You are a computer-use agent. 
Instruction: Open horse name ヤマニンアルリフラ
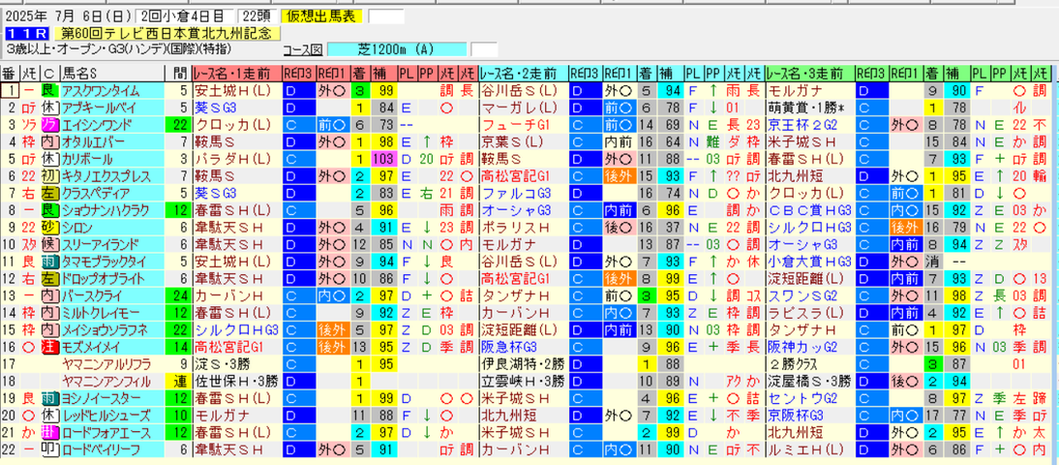point(102,364)
